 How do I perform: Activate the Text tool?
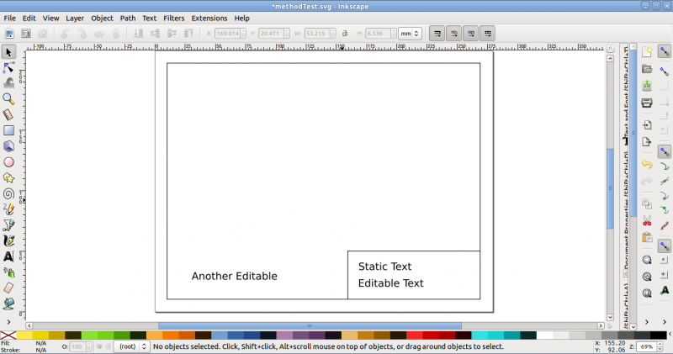(8, 256)
